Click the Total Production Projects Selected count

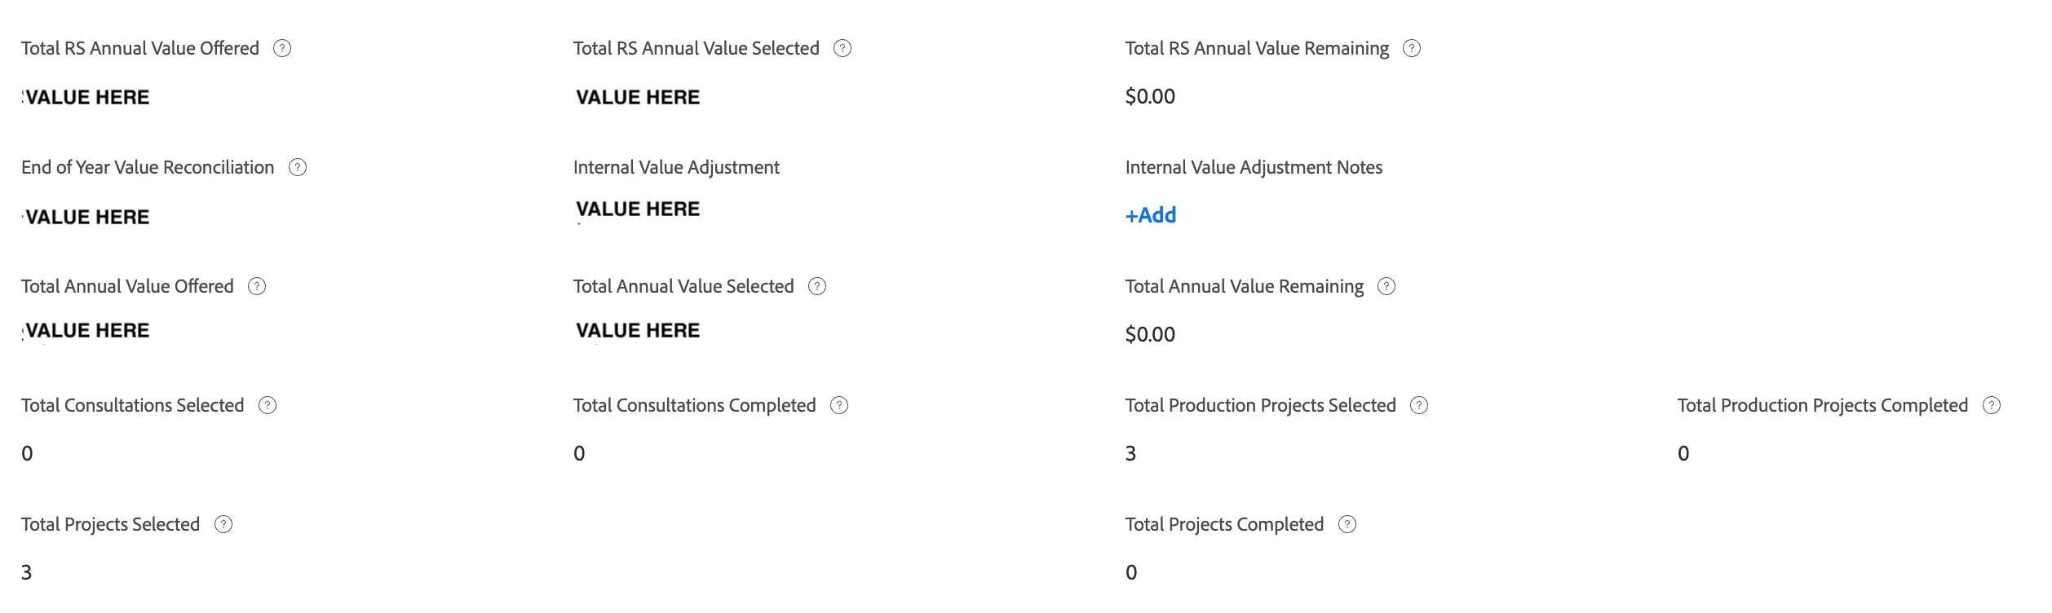(x=1130, y=454)
